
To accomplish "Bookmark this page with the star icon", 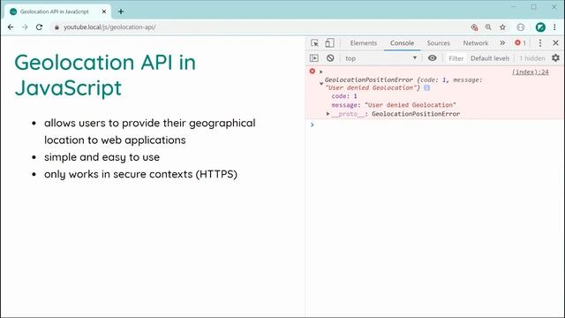I will tap(502, 27).
